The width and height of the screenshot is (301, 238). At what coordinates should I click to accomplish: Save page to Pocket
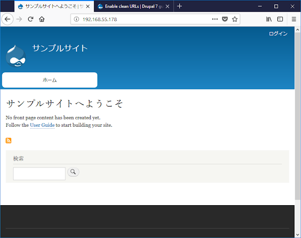tap(225, 19)
